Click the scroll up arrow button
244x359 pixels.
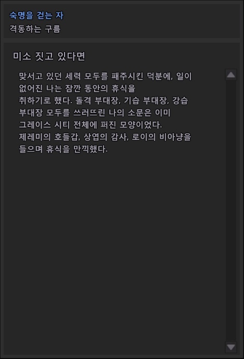point(231,74)
